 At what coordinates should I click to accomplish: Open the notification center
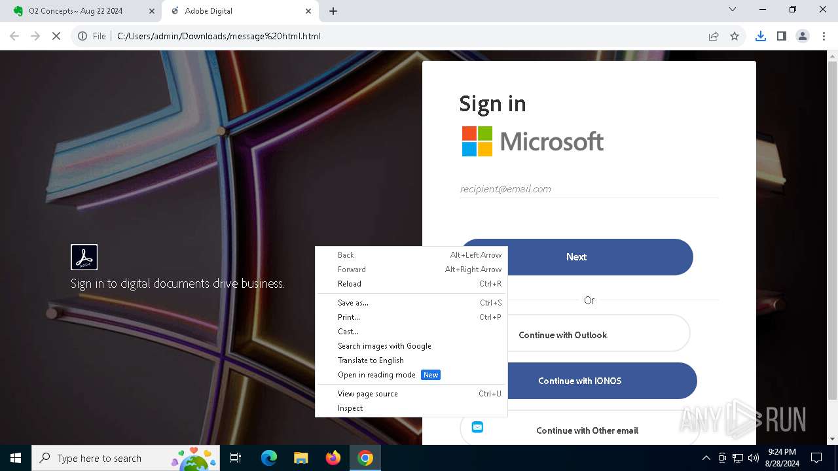click(816, 458)
